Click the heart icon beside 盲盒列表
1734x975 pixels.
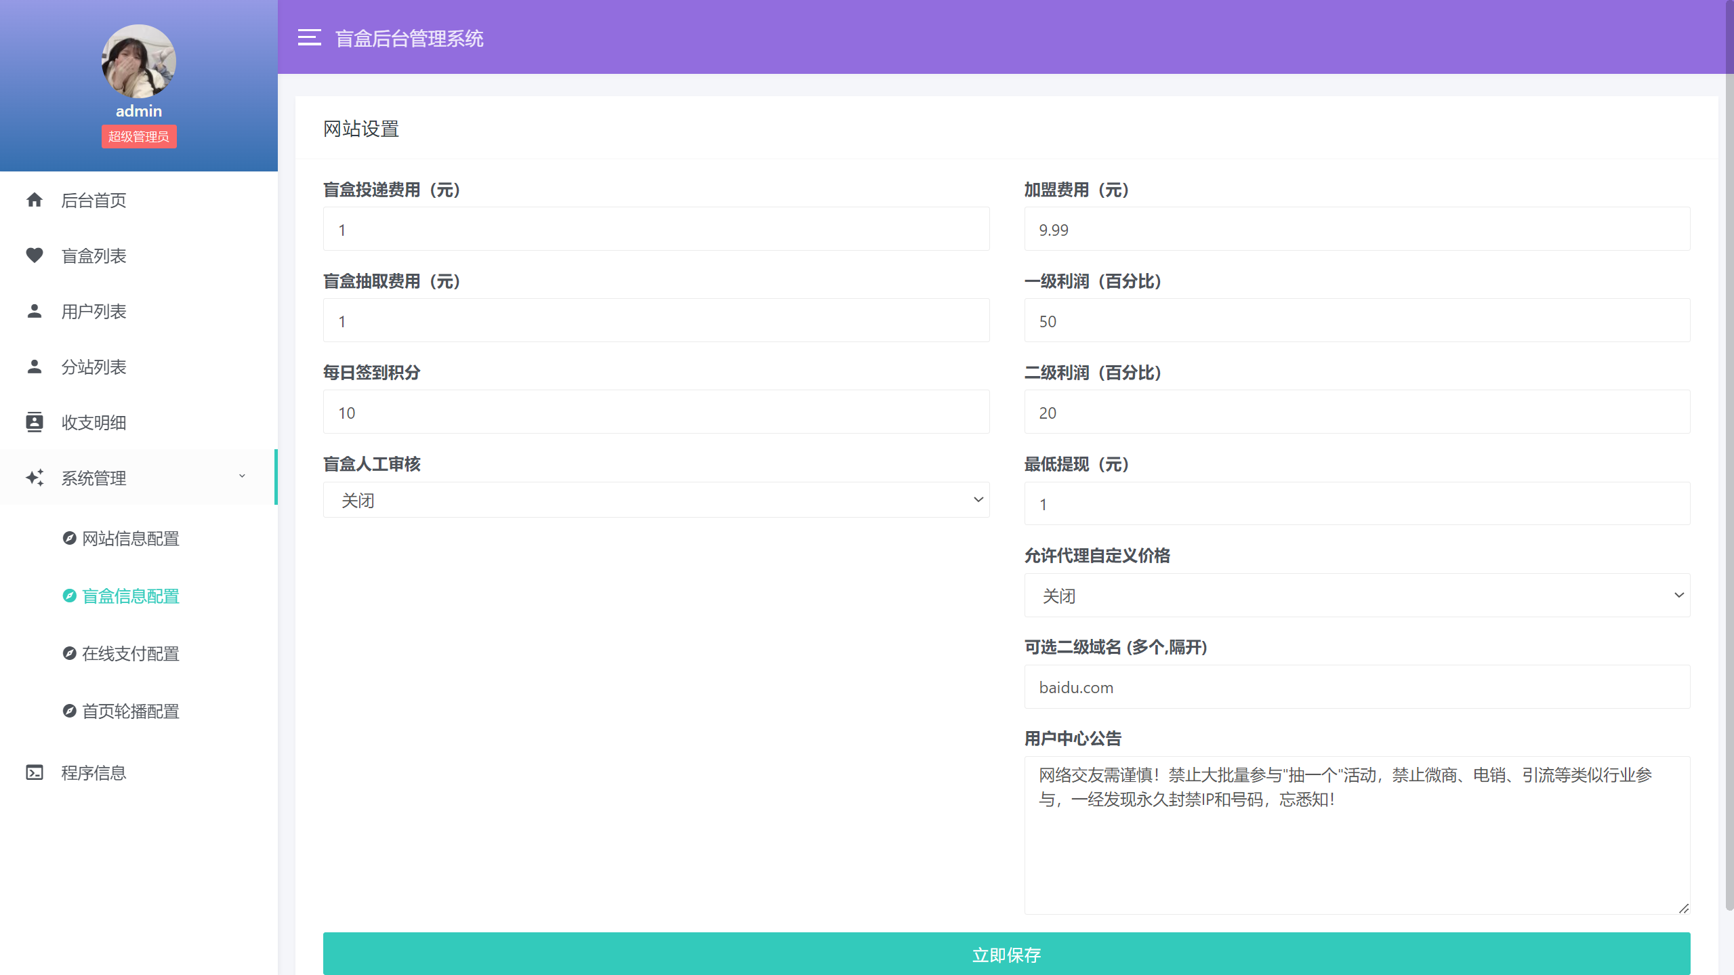[x=35, y=255]
